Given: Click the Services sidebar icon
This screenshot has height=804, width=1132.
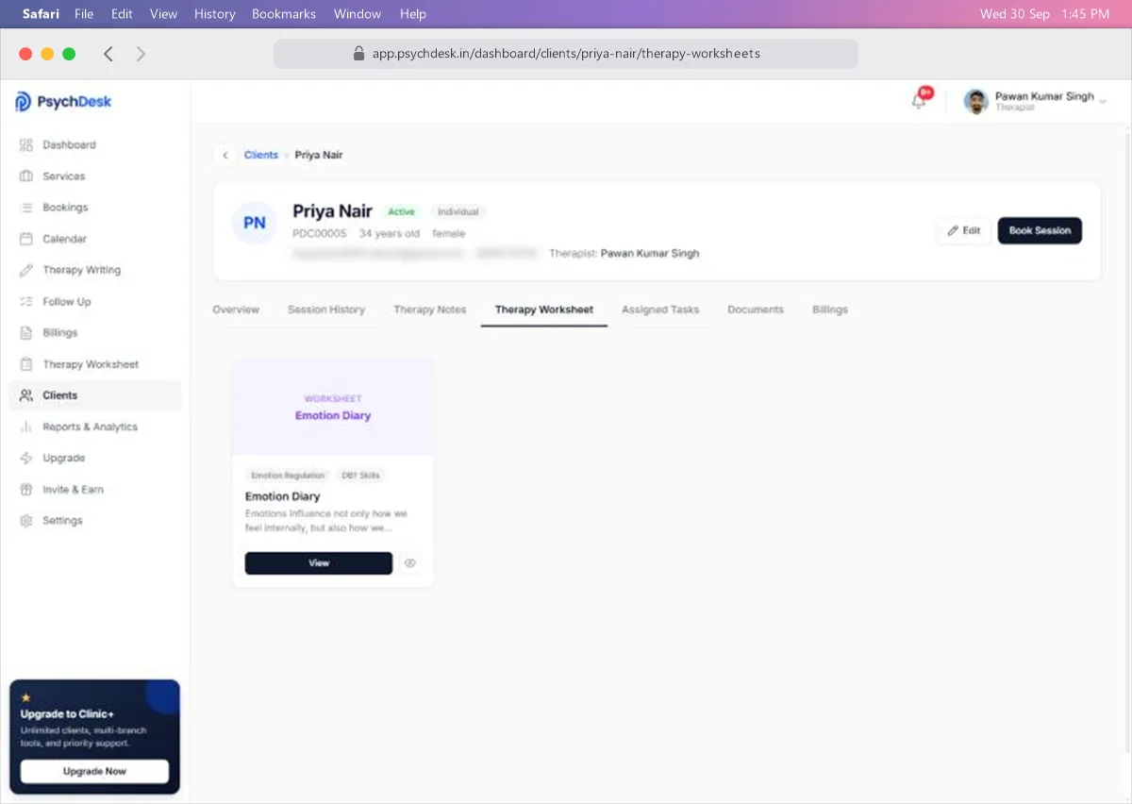Looking at the screenshot, I should pyautogui.click(x=26, y=176).
